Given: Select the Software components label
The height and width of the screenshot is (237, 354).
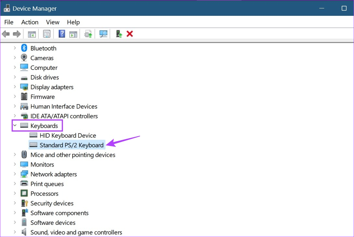Looking at the screenshot, I should point(60,213).
